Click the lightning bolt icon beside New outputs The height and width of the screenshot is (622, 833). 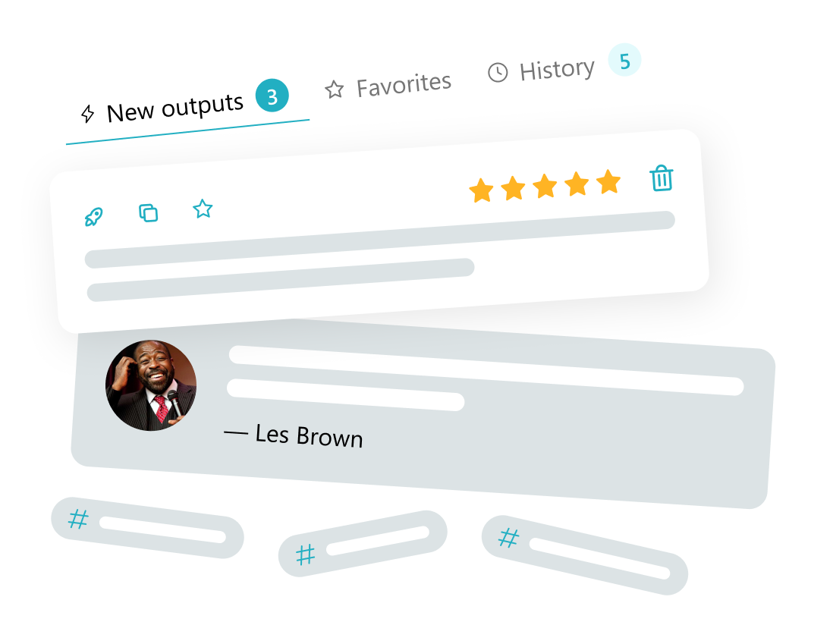pos(88,113)
